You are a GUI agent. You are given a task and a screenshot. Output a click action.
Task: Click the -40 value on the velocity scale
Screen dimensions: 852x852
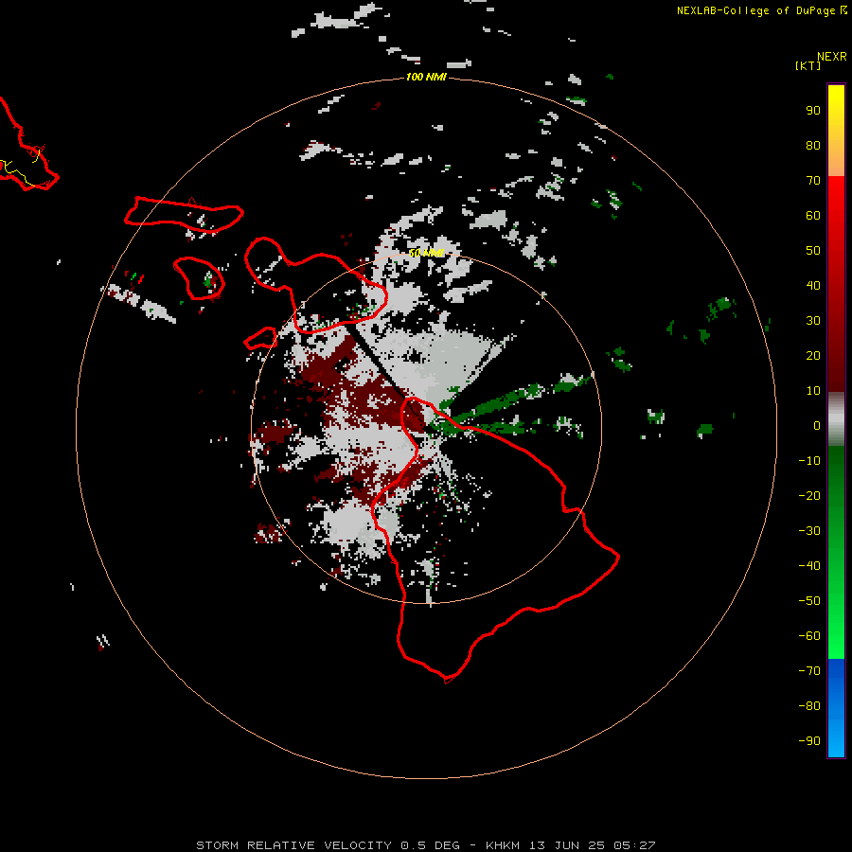pos(809,566)
